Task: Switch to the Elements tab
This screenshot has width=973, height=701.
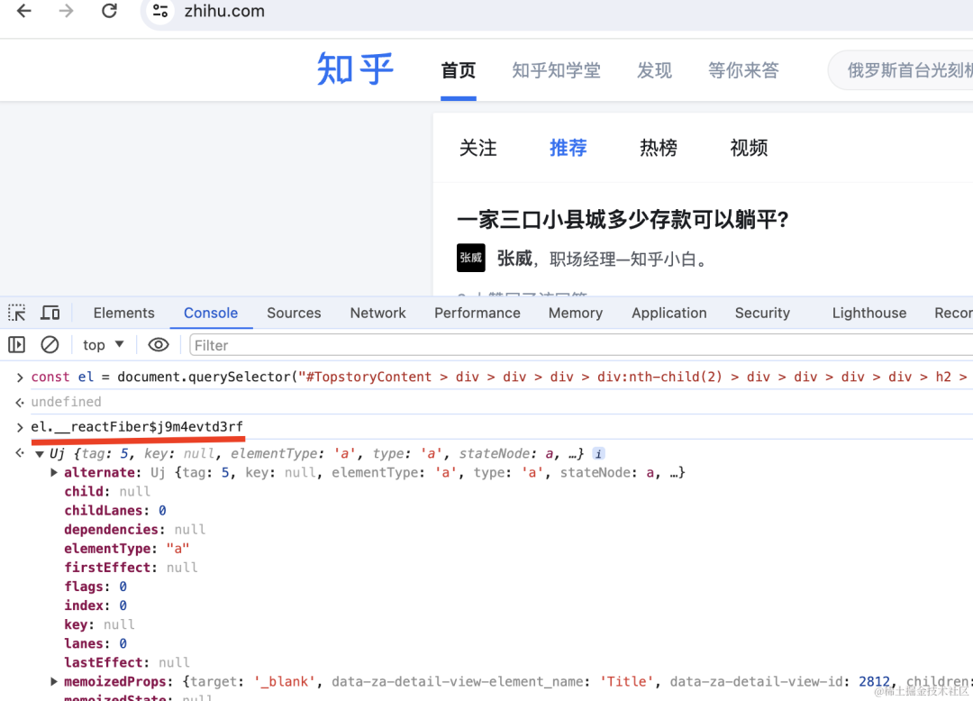Action: click(123, 313)
